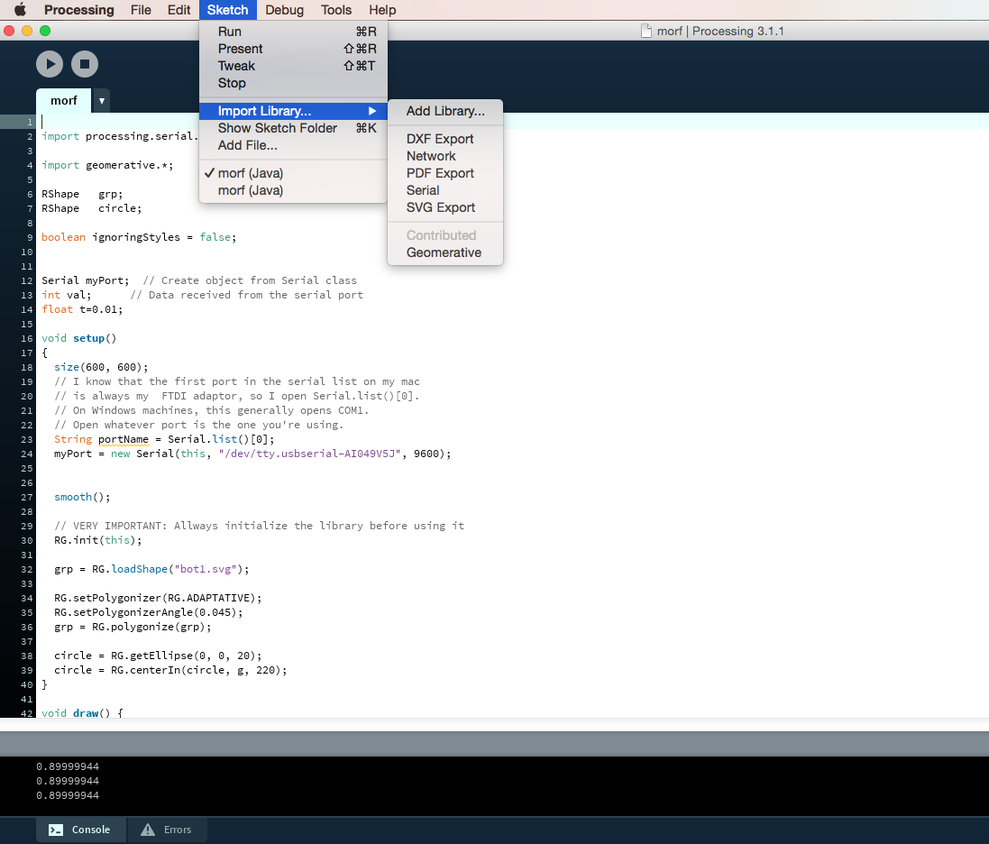
Task: Click the Stop square button in toolbar
Action: [85, 64]
